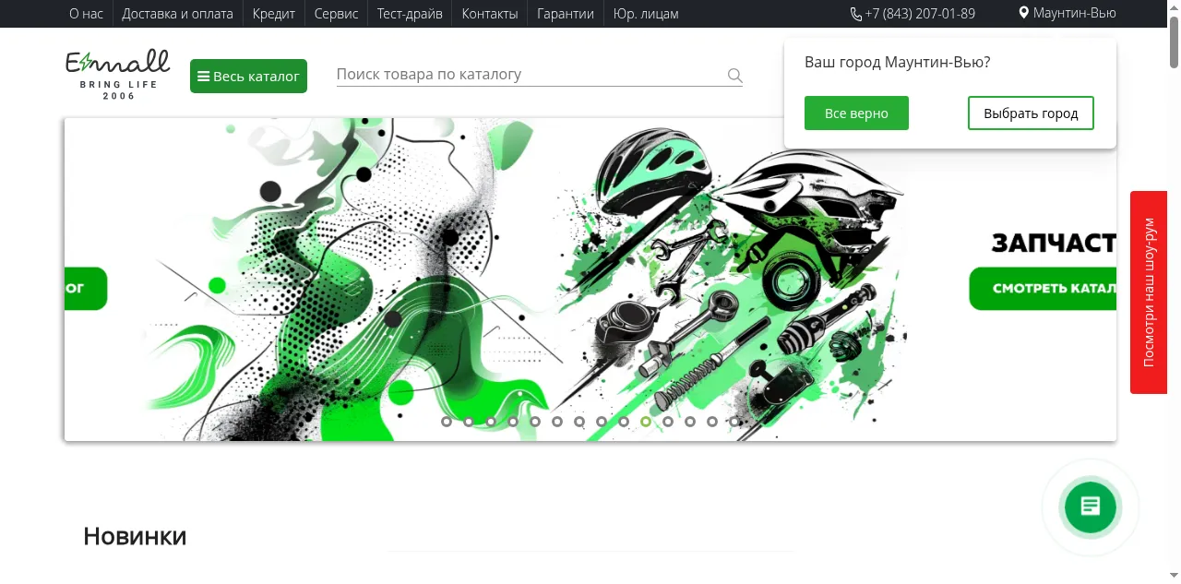This screenshot has height=584, width=1181.
Task: Click the location pin icon
Action: (x=1023, y=13)
